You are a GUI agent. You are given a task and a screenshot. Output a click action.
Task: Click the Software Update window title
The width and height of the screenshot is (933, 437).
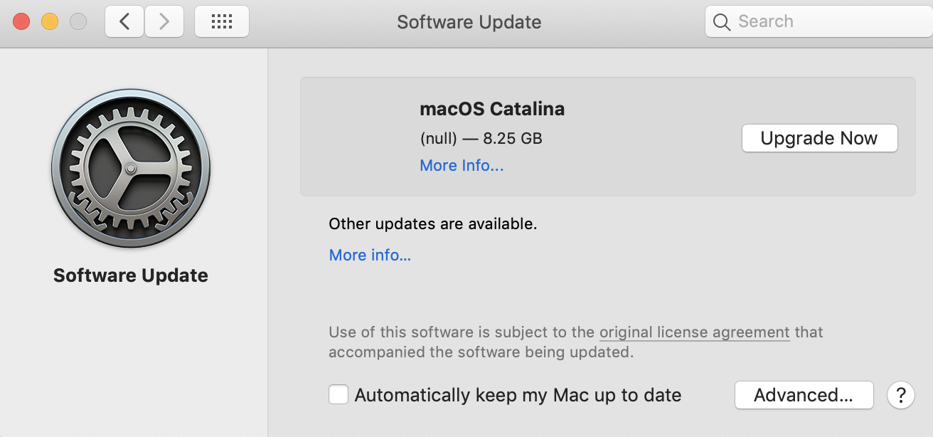(x=469, y=22)
